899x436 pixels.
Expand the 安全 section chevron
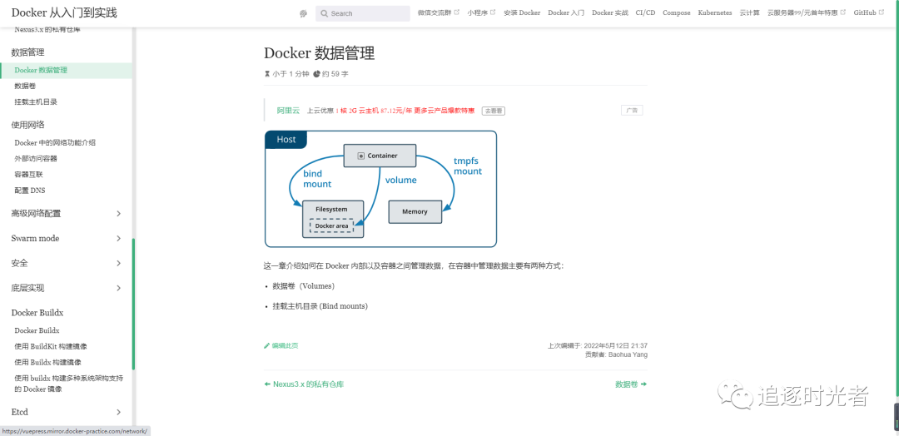(119, 264)
